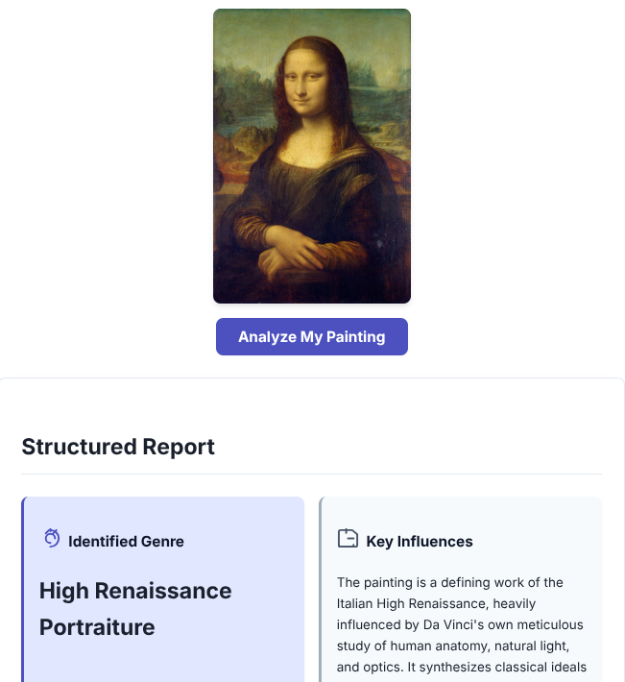Click the 'The painting is a defining' line
625x682 pixels.
coord(449,582)
